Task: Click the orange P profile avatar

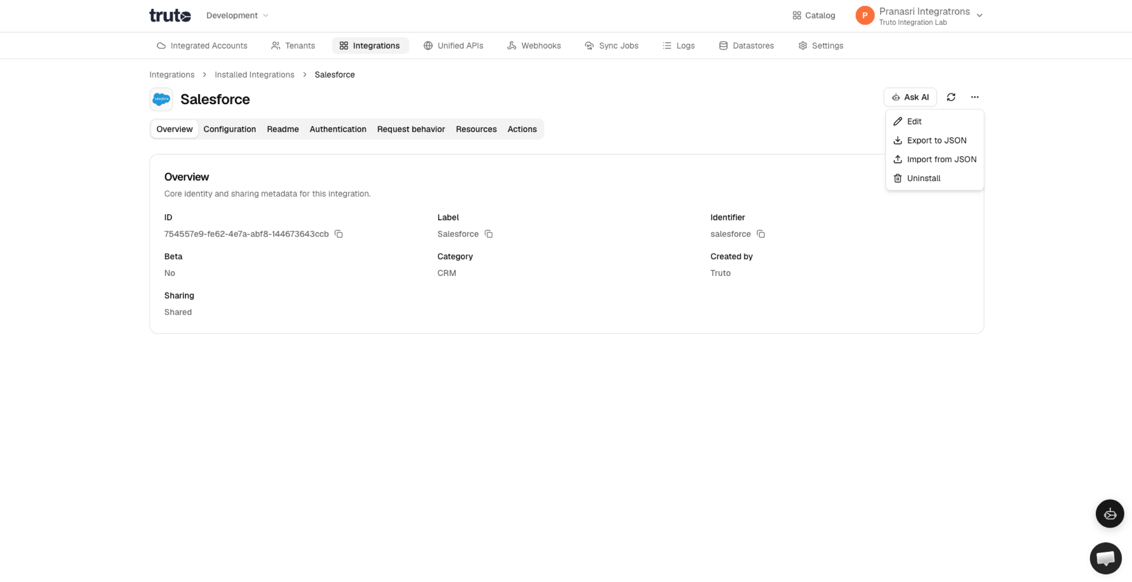Action: click(864, 15)
